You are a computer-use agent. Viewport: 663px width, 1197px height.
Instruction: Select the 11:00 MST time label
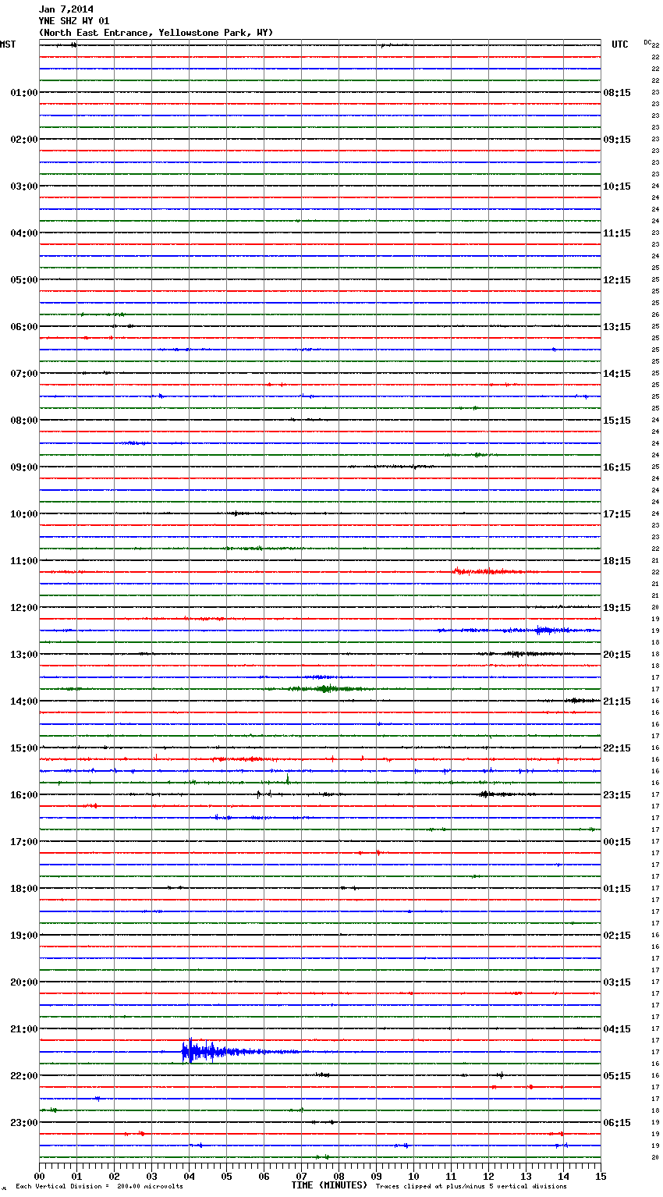pos(24,561)
